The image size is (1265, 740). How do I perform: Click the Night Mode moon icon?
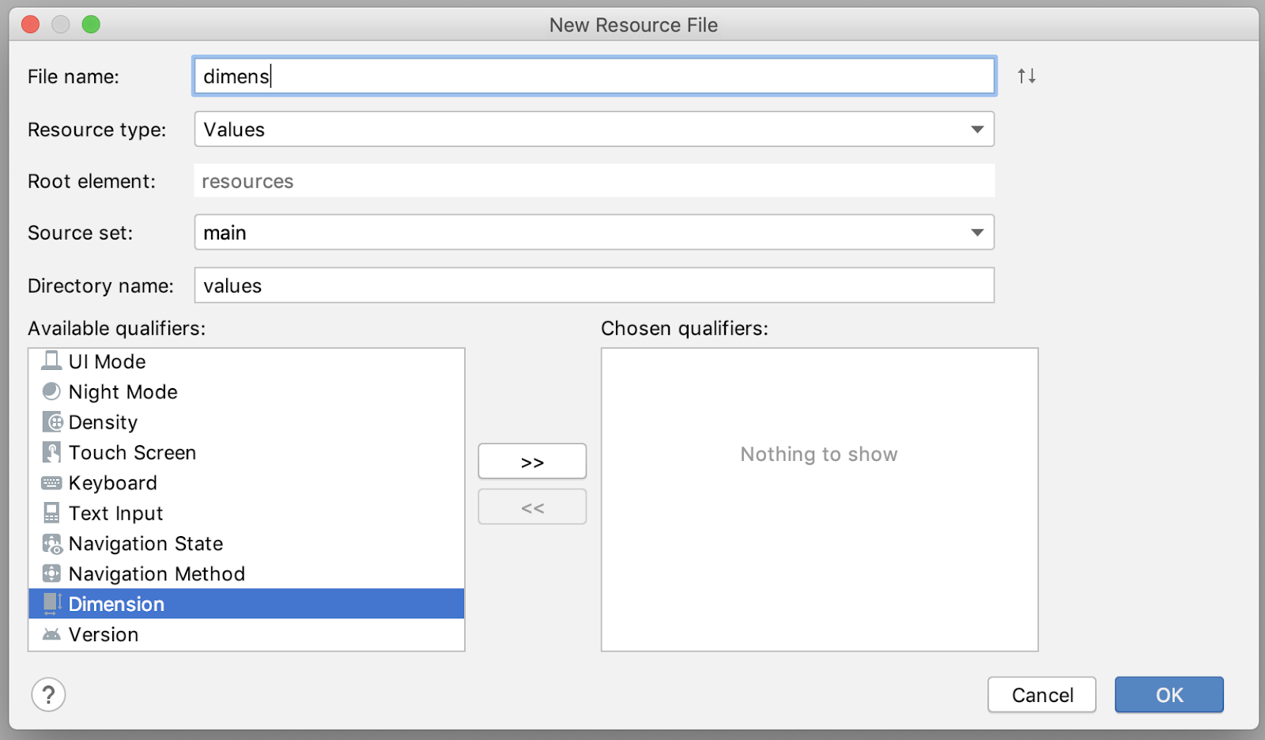(51, 391)
